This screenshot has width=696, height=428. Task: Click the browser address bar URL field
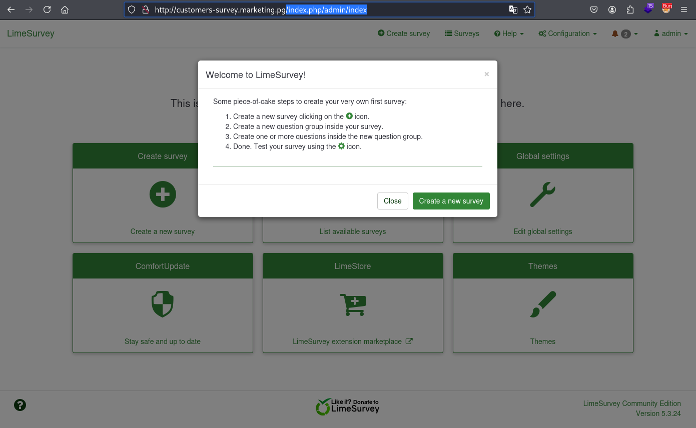(329, 9)
